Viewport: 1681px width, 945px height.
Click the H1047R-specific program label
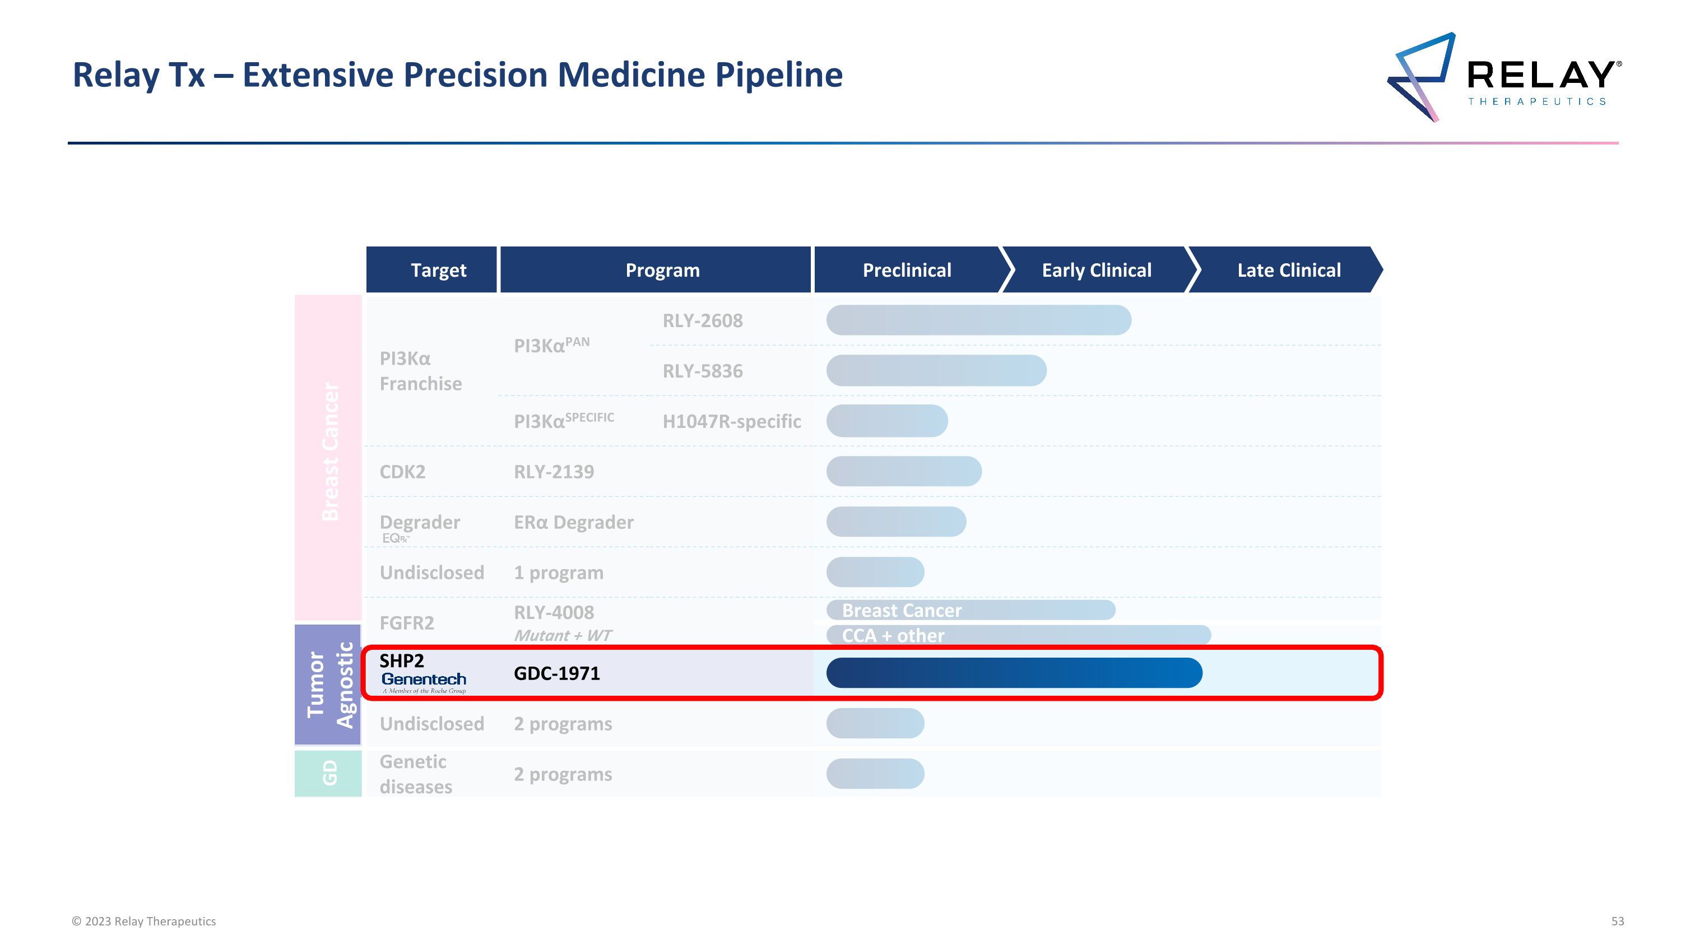click(732, 421)
